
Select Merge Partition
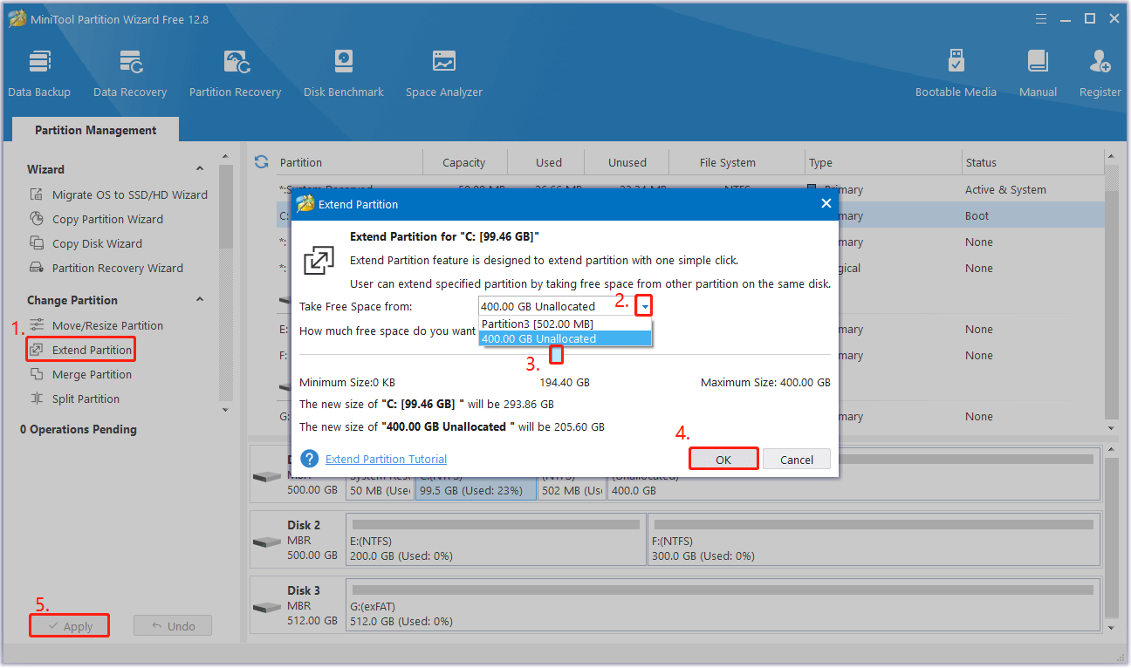81,374
